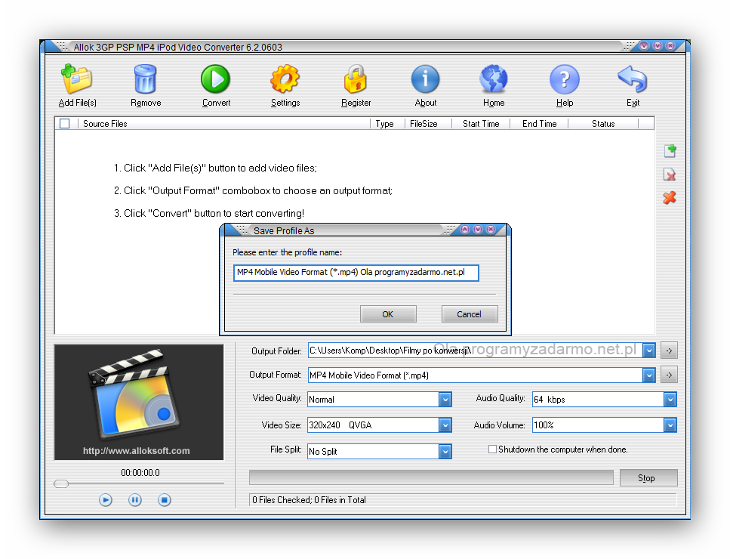
Task: Click the Stop conversion button
Action: 648,478
